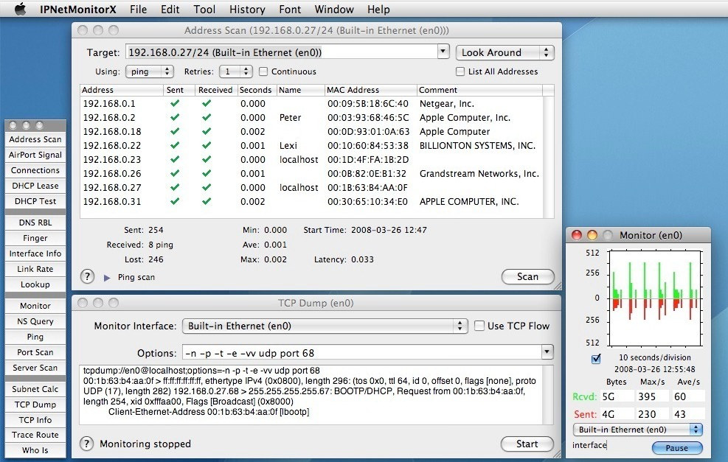Enable the List All Addresses checkbox

pos(460,71)
